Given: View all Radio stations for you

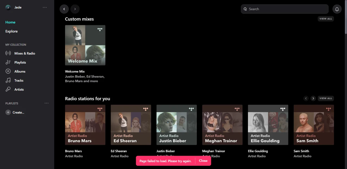Looking at the screenshot, I should (326, 98).
